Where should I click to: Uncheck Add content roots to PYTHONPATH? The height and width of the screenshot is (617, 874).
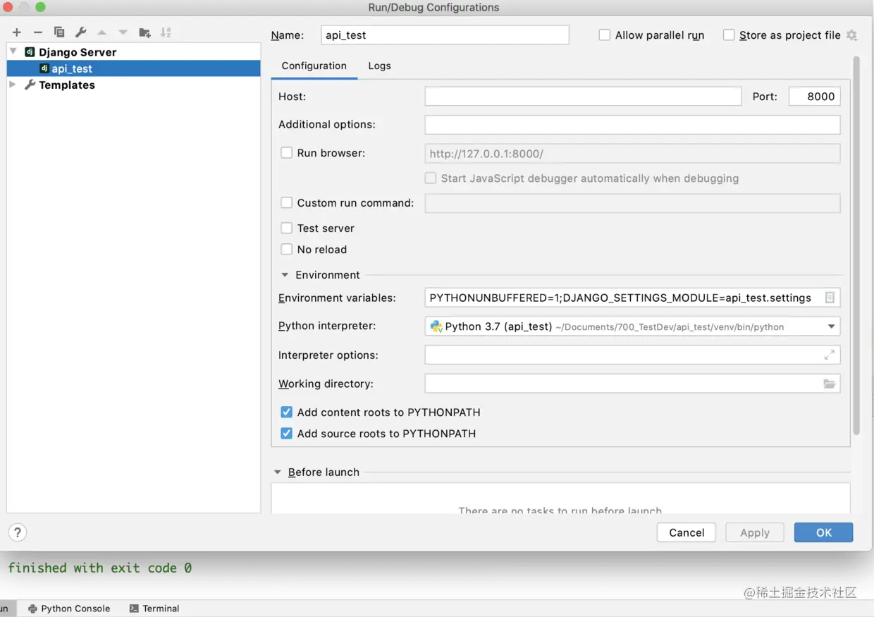click(x=287, y=413)
